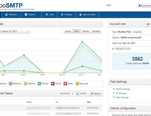Disable the Bounced series checkbox
Image resolution: width=151 pixels, height=116 pixels.
pos(77,84)
